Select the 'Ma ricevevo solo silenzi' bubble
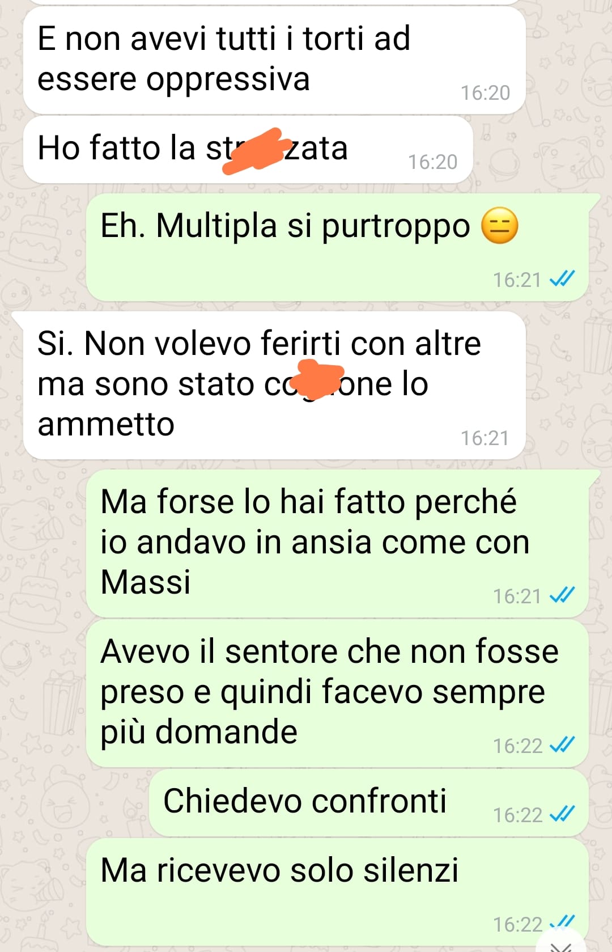 (337, 892)
